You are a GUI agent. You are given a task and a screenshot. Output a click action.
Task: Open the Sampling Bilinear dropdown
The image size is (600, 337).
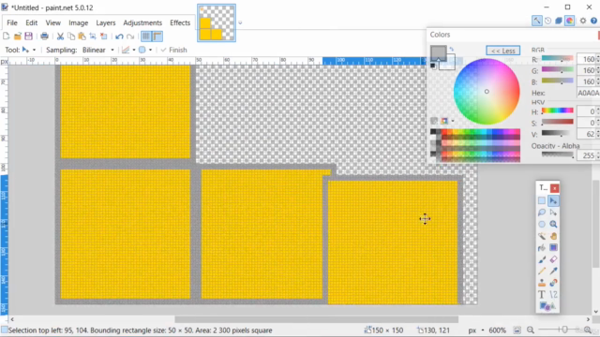pyautogui.click(x=98, y=50)
